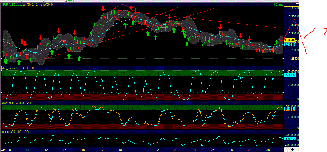The width and height of the screenshot is (327, 152).
Task: Click the green up arrow marker near October 19
Action: point(147,33)
